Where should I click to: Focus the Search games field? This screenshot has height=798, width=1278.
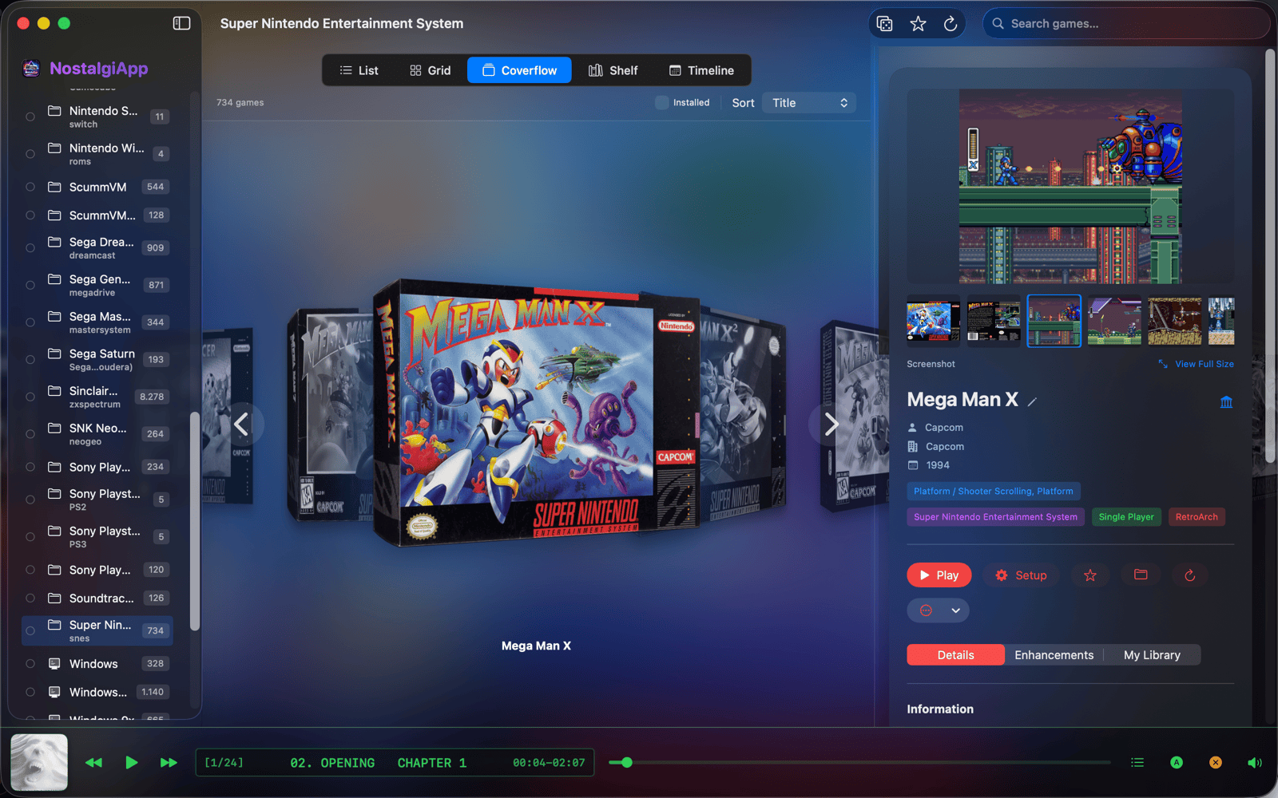(1126, 24)
